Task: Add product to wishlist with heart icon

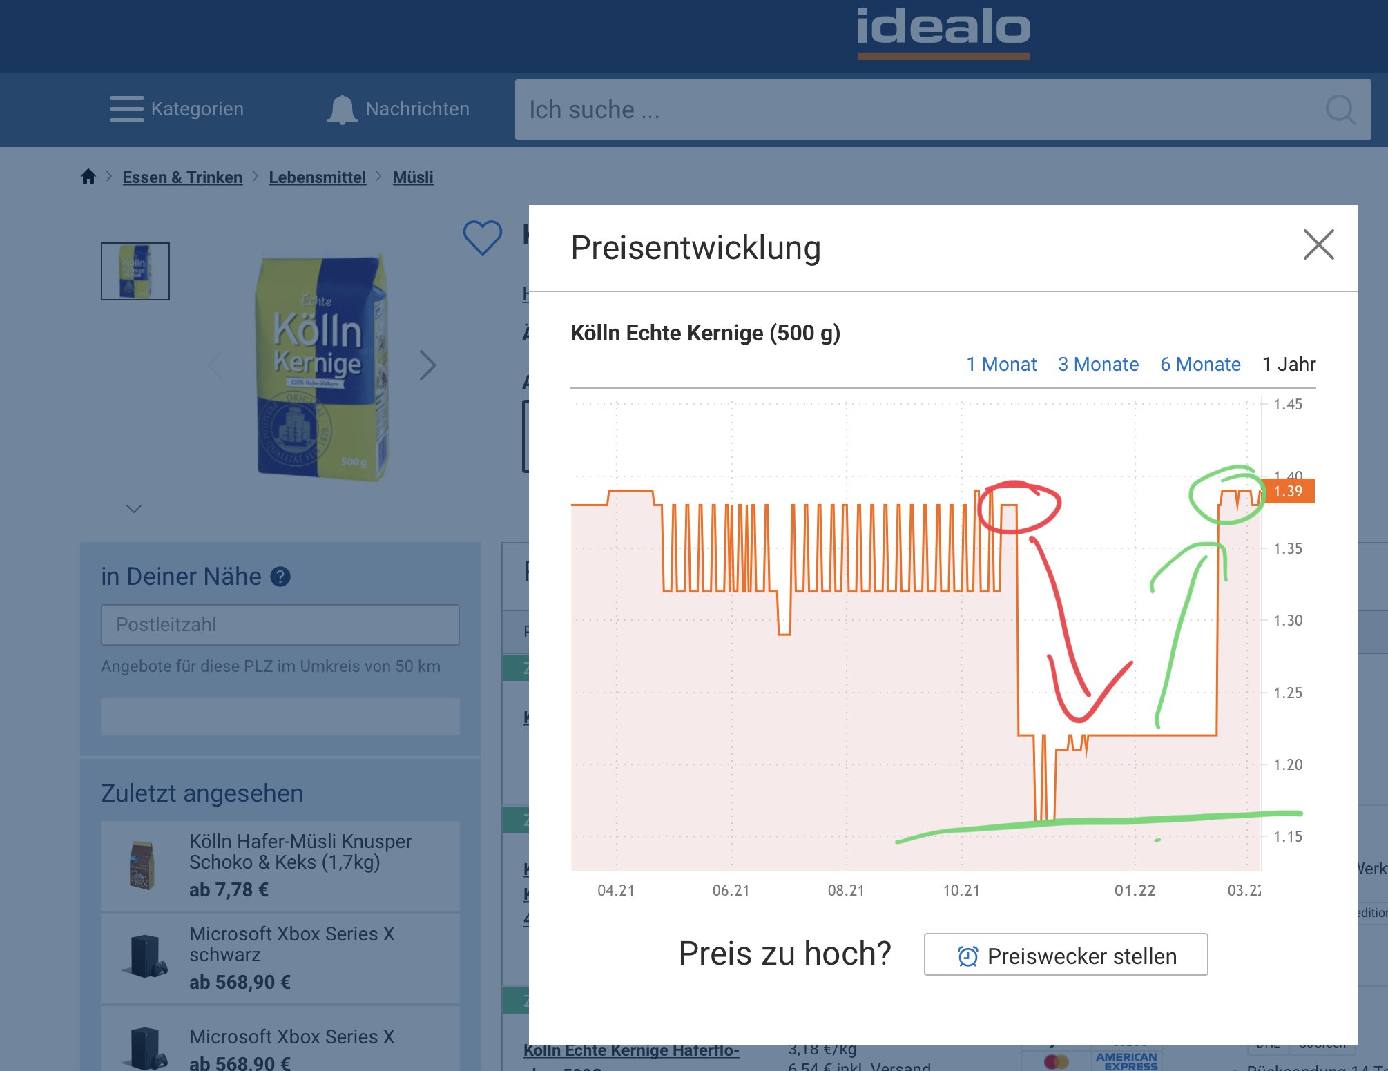Action: [x=482, y=238]
